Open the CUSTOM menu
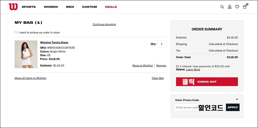The image size is (258, 128). pyautogui.click(x=89, y=7)
